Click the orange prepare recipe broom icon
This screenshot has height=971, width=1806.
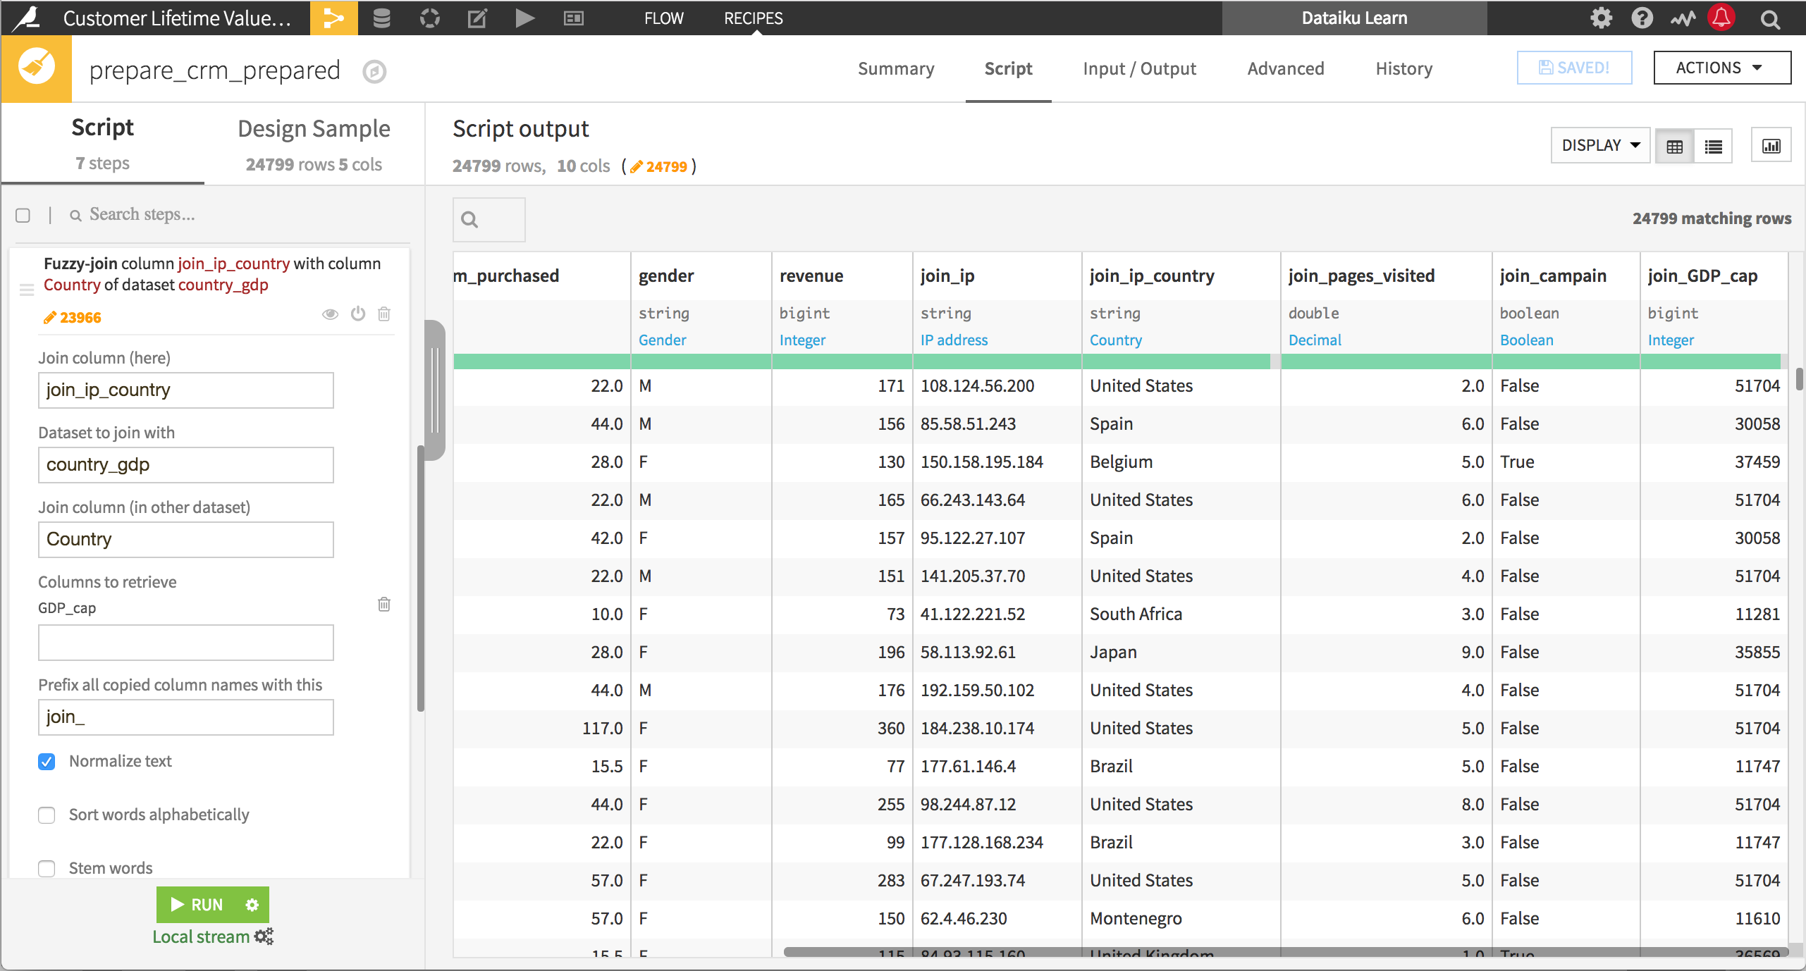click(x=37, y=69)
